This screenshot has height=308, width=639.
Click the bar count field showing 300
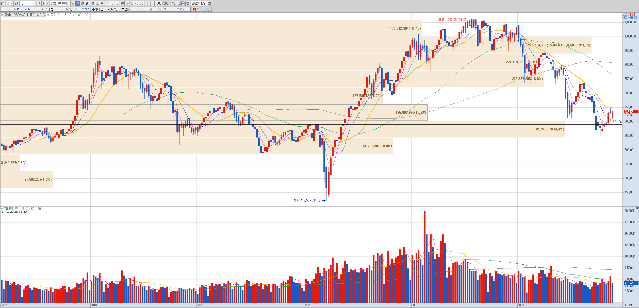158,3
